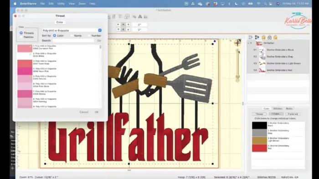Sort threads by Color
This screenshot has width=319, height=179.
click(55, 35)
